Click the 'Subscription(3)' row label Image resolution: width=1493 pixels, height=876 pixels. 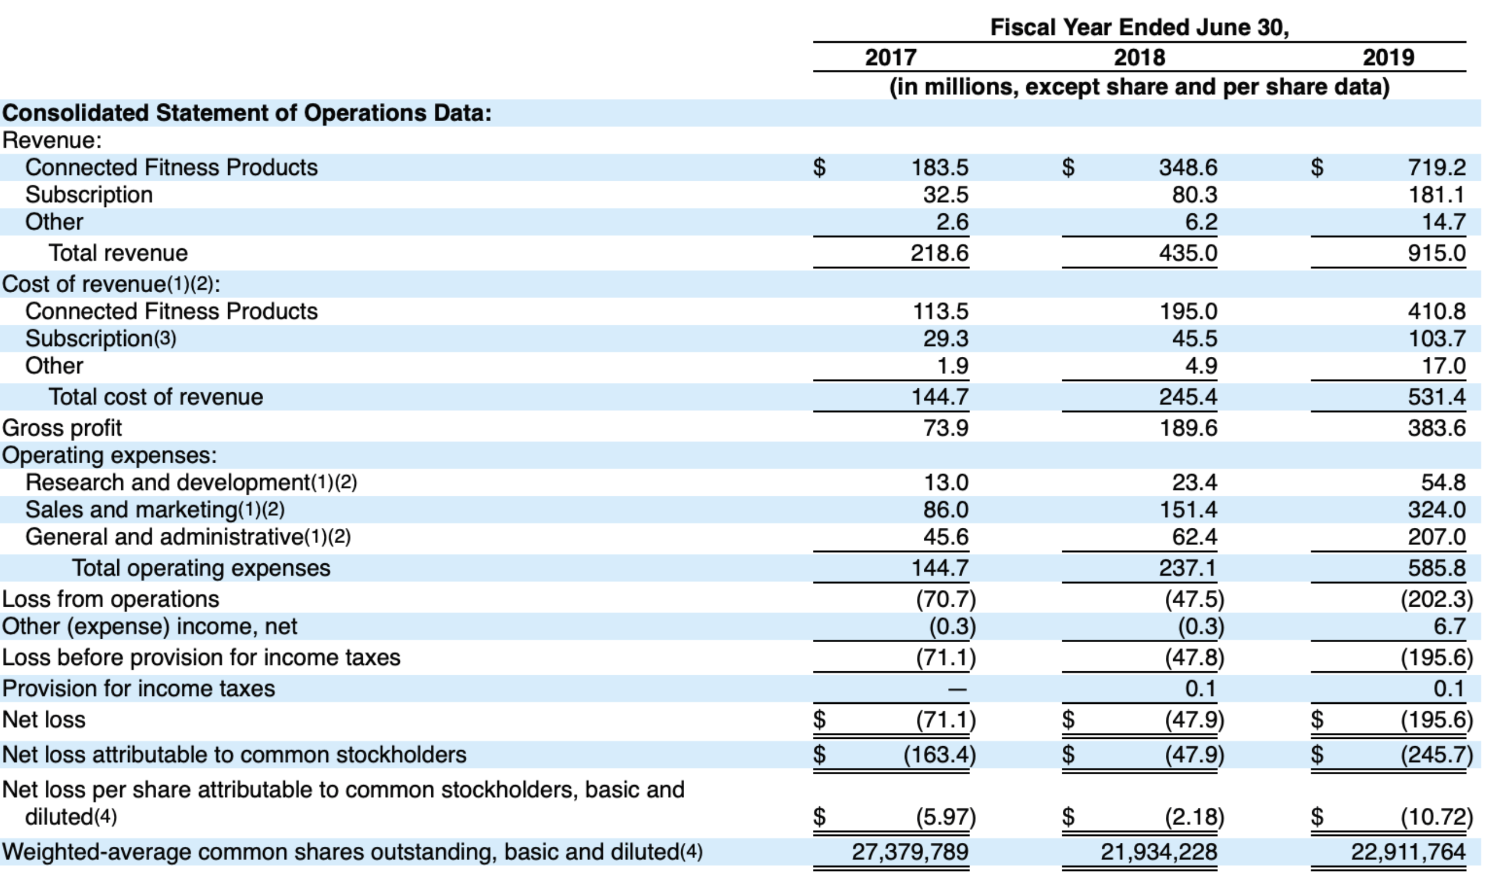pos(101,339)
